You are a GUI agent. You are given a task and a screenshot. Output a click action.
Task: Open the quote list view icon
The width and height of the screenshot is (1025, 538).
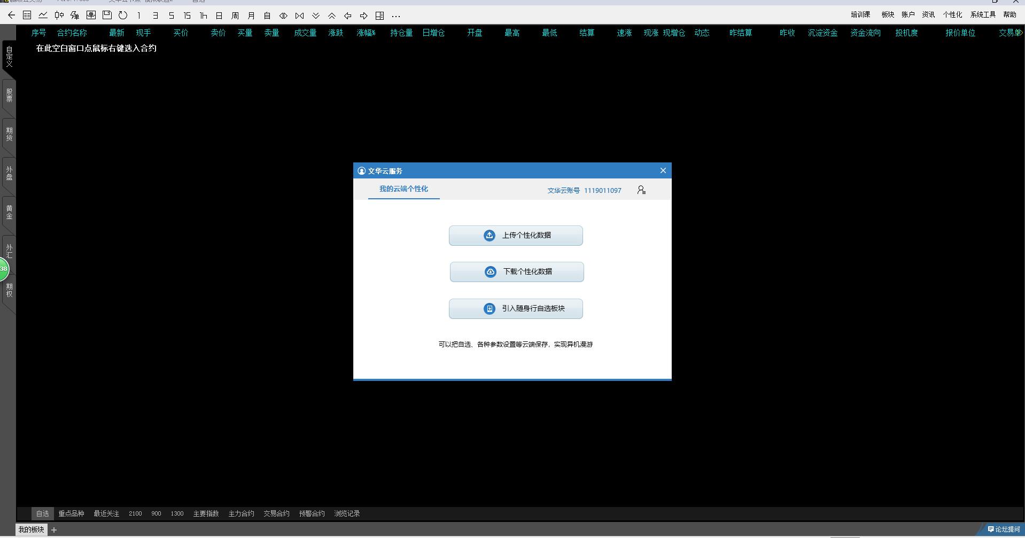coord(27,15)
